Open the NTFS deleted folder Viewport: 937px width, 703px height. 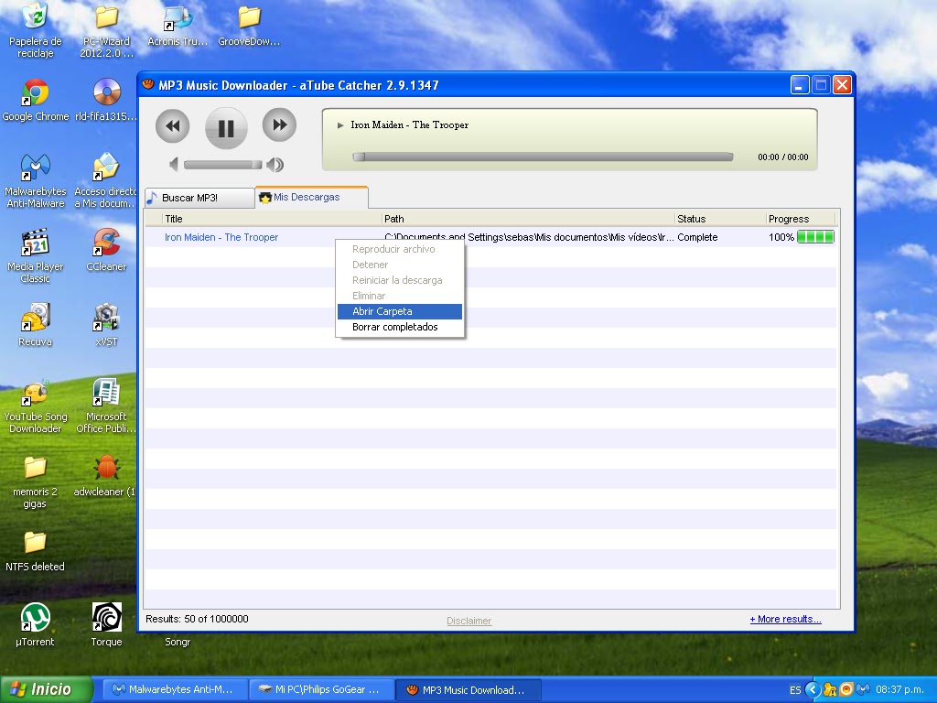pos(36,552)
